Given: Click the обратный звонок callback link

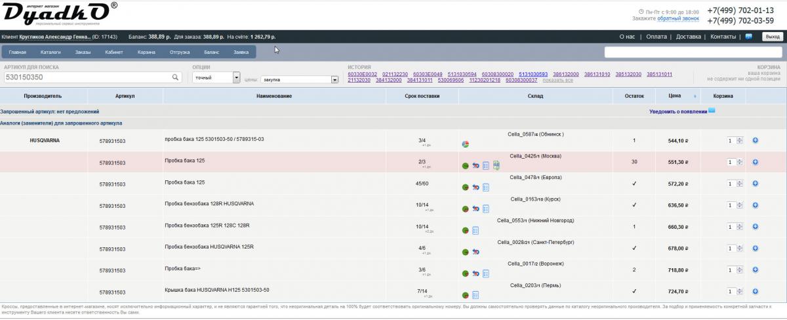Looking at the screenshot, I should click(678, 19).
